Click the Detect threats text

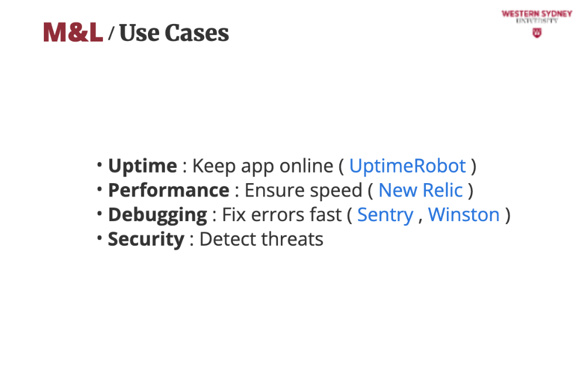coord(261,239)
